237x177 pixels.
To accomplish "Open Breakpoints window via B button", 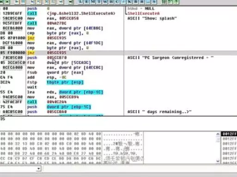I will coord(136,2).
